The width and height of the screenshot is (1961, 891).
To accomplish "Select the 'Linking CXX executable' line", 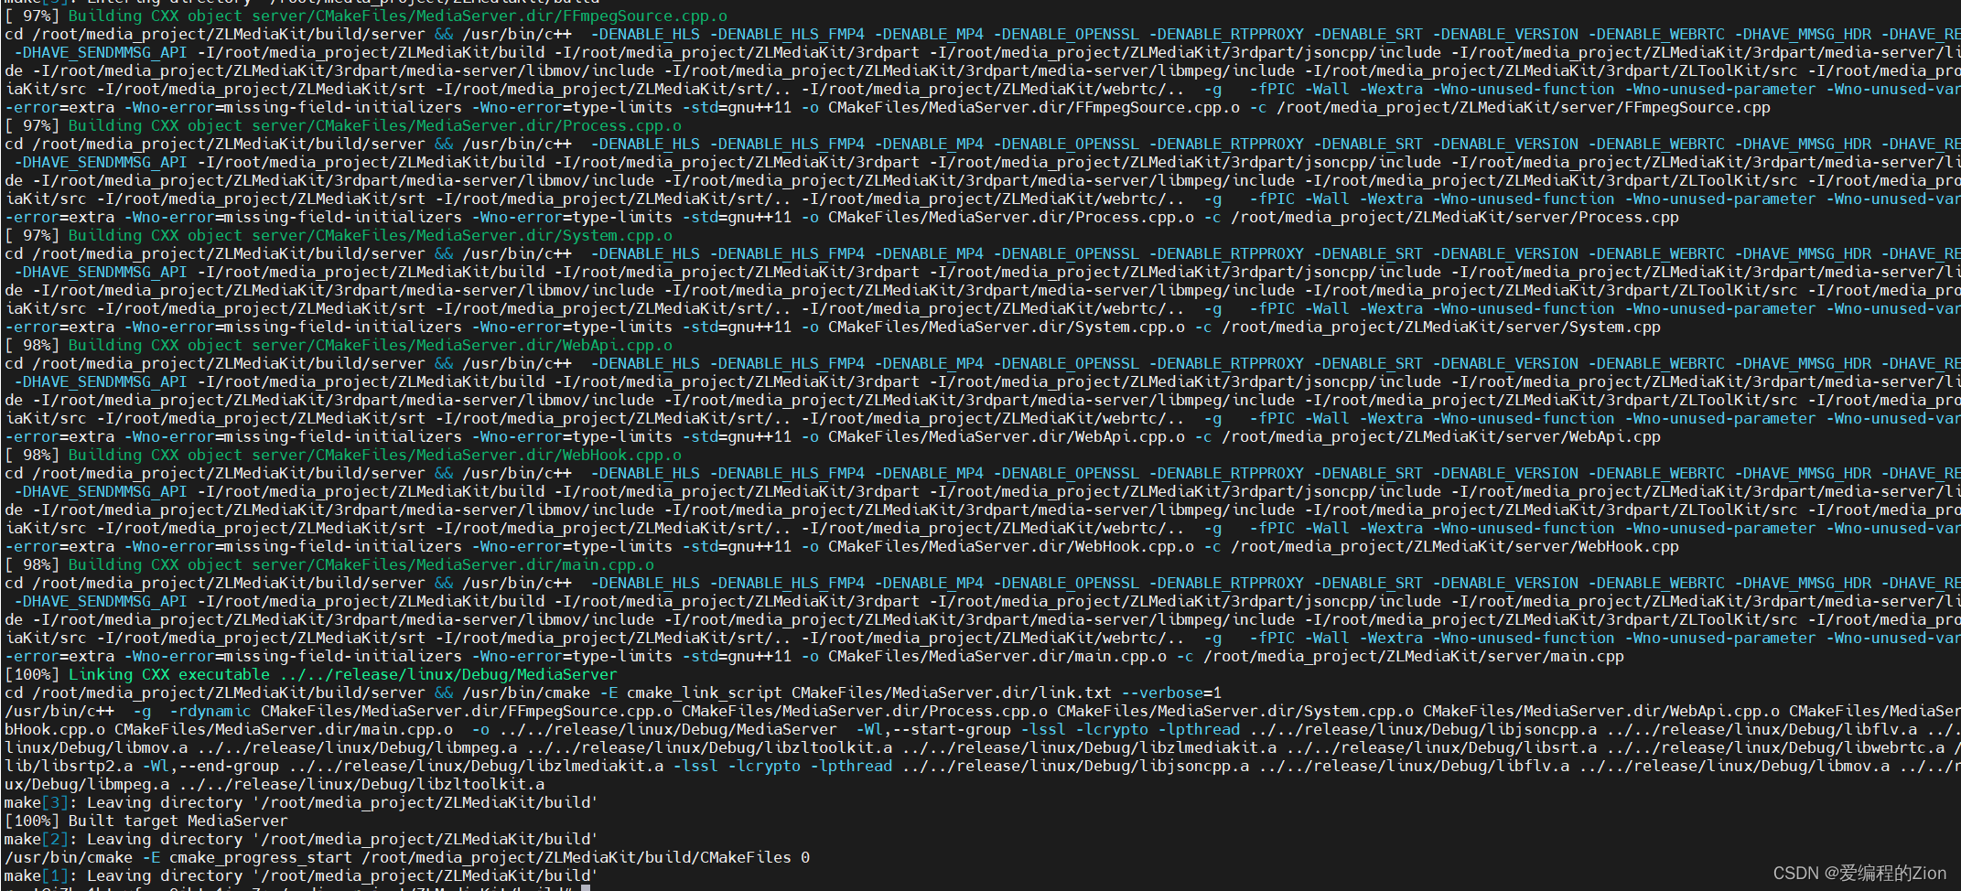I will coord(311,674).
